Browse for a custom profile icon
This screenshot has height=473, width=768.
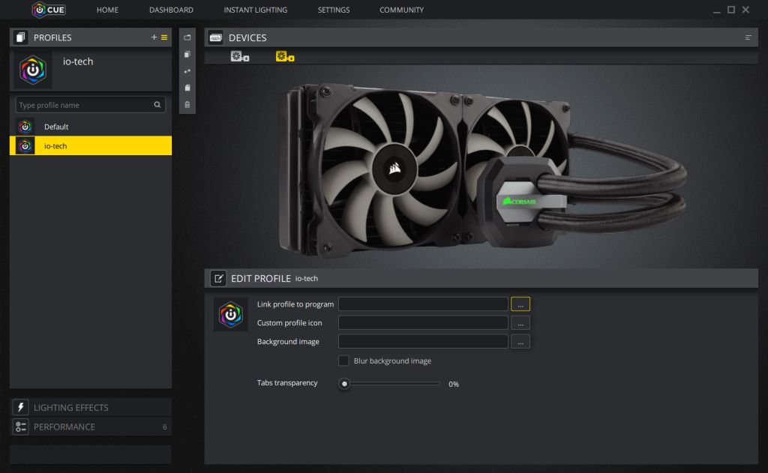(520, 322)
